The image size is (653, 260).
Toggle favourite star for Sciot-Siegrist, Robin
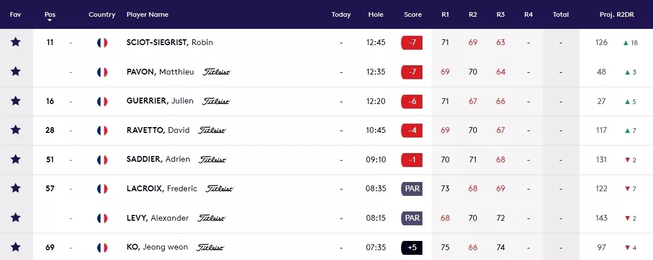16,42
